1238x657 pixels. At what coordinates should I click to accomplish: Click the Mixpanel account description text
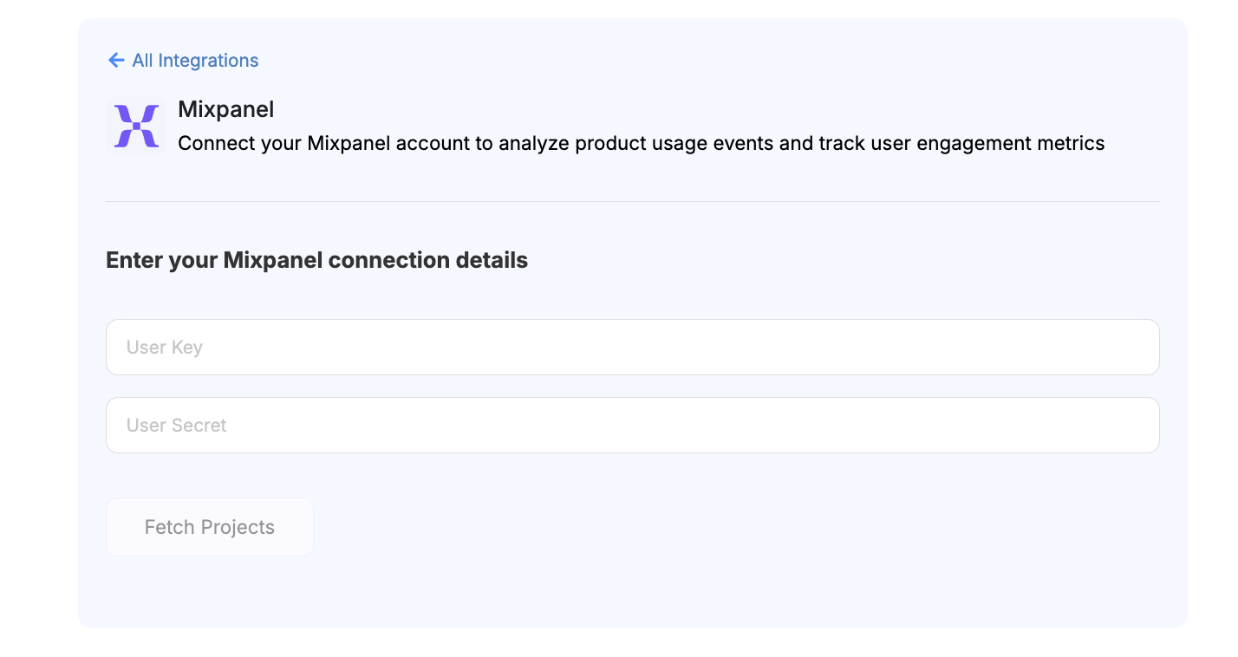coord(640,143)
